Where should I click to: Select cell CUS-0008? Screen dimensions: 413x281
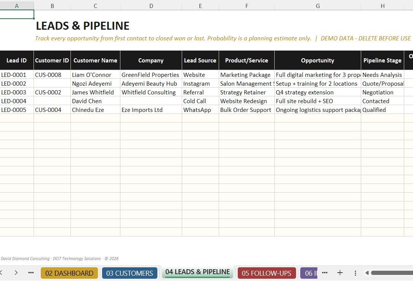click(x=52, y=75)
